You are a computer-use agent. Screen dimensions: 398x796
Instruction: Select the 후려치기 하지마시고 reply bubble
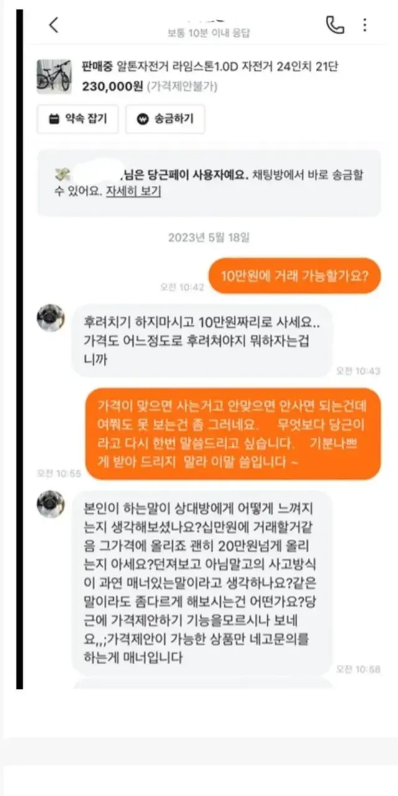[203, 341]
